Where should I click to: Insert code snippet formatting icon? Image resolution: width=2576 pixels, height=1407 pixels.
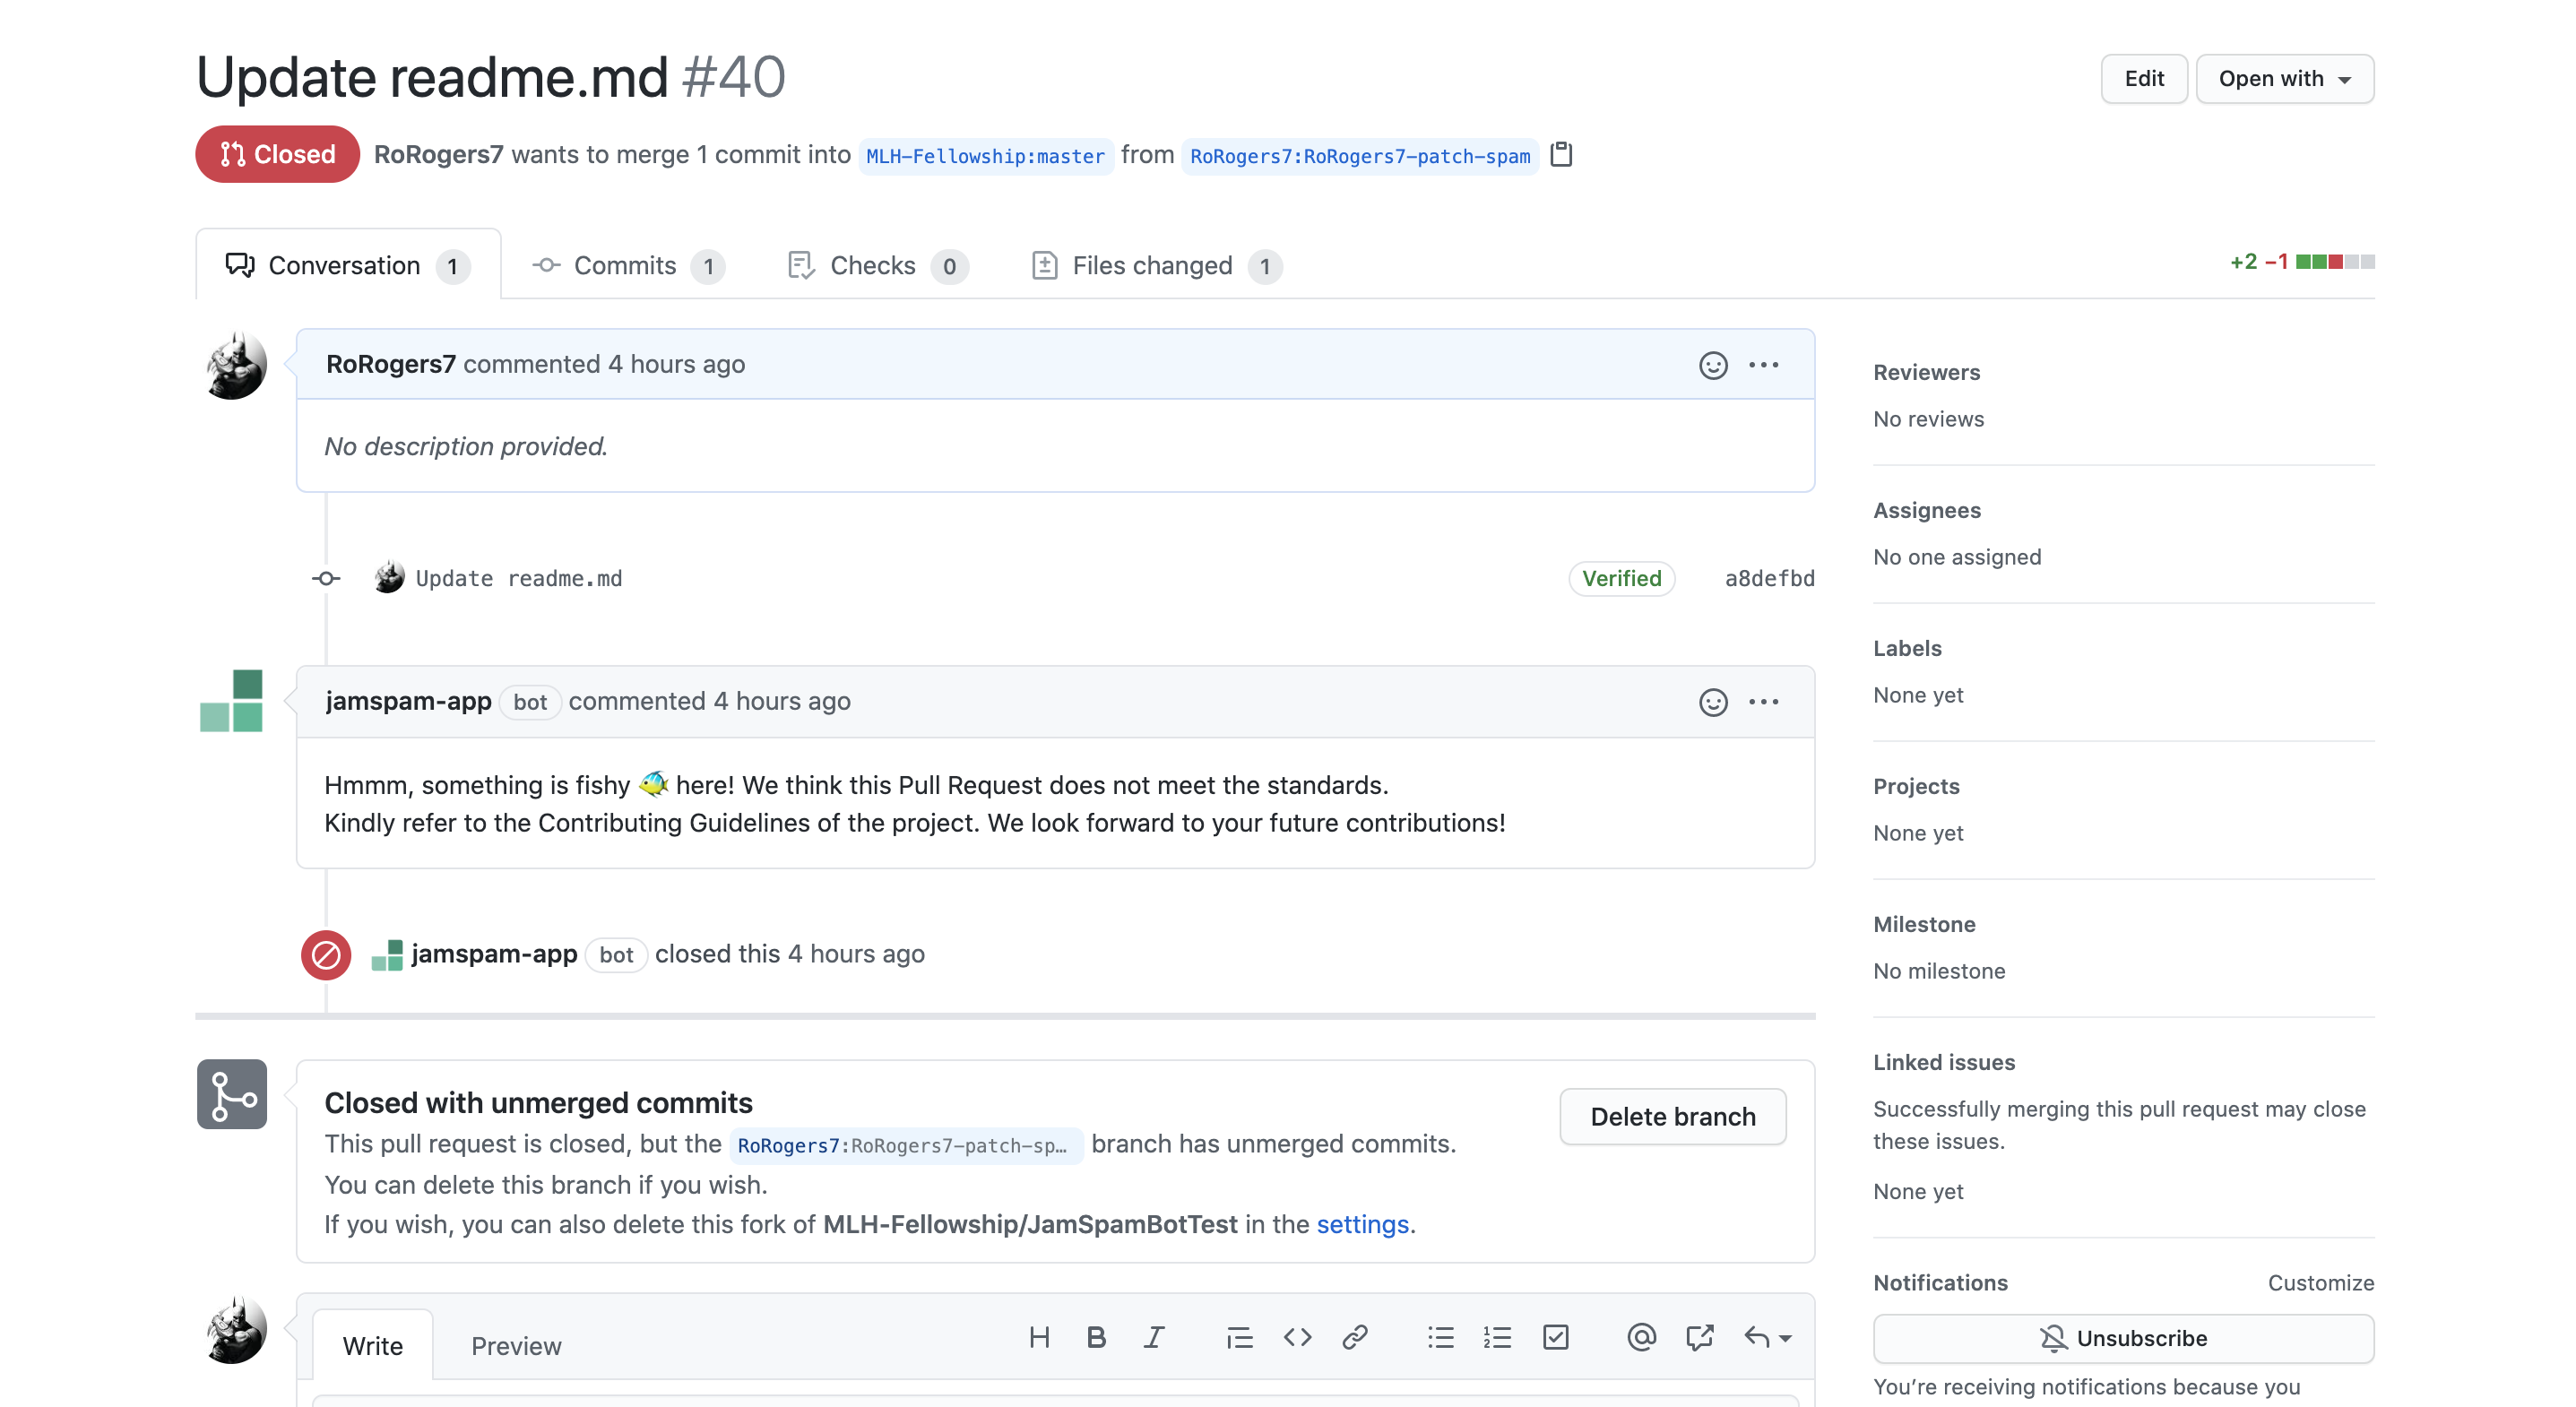[x=1297, y=1337]
